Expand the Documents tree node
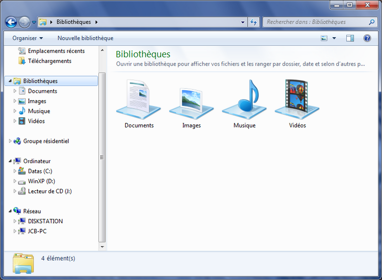This screenshot has height=280, width=382. (15, 91)
